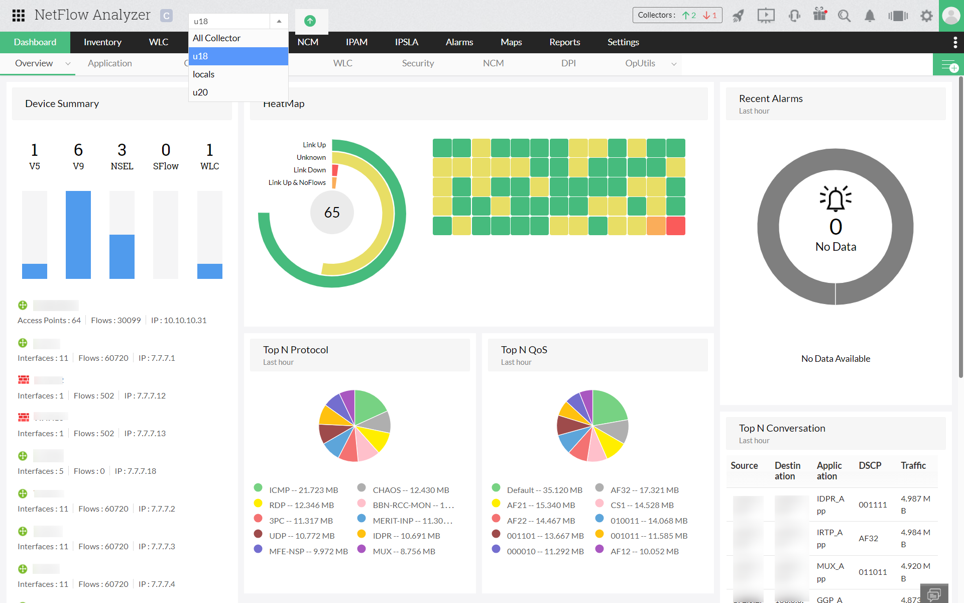This screenshot has height=603, width=964.
Task: Select the u18 collector option
Action: pyautogui.click(x=201, y=56)
